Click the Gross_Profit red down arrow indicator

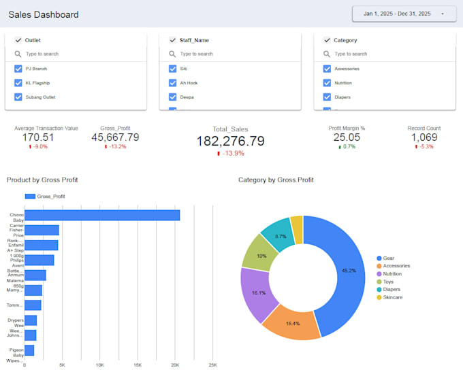106,147
